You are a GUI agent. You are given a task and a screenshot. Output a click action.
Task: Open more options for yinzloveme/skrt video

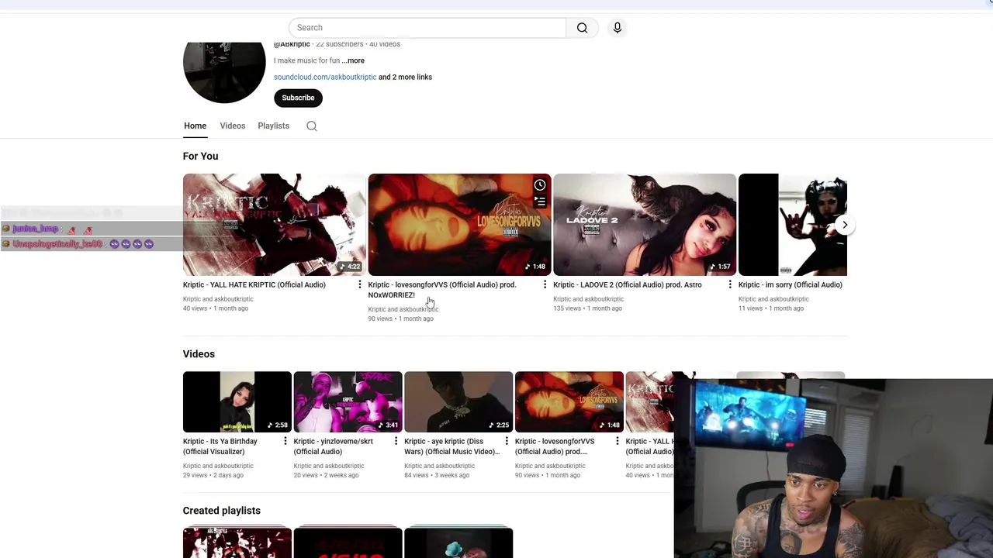[396, 442]
